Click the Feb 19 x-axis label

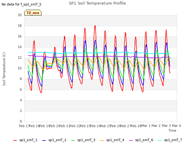click(44, 126)
